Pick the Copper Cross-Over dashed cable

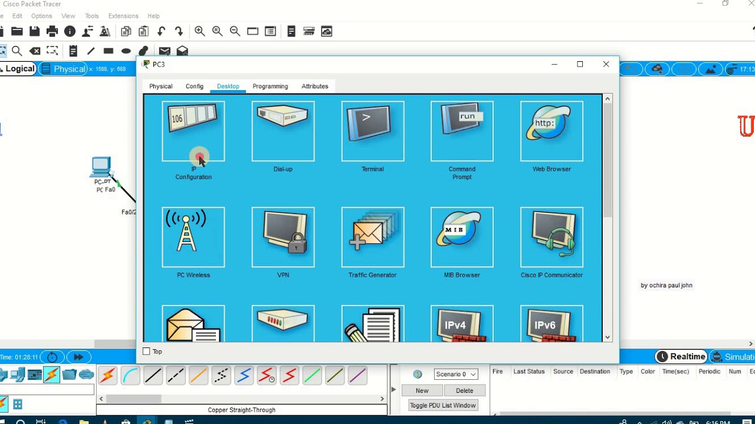[176, 375]
